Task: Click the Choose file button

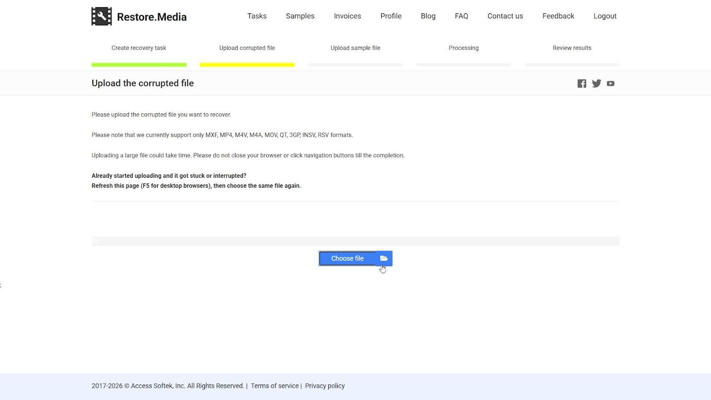Action: tap(347, 258)
